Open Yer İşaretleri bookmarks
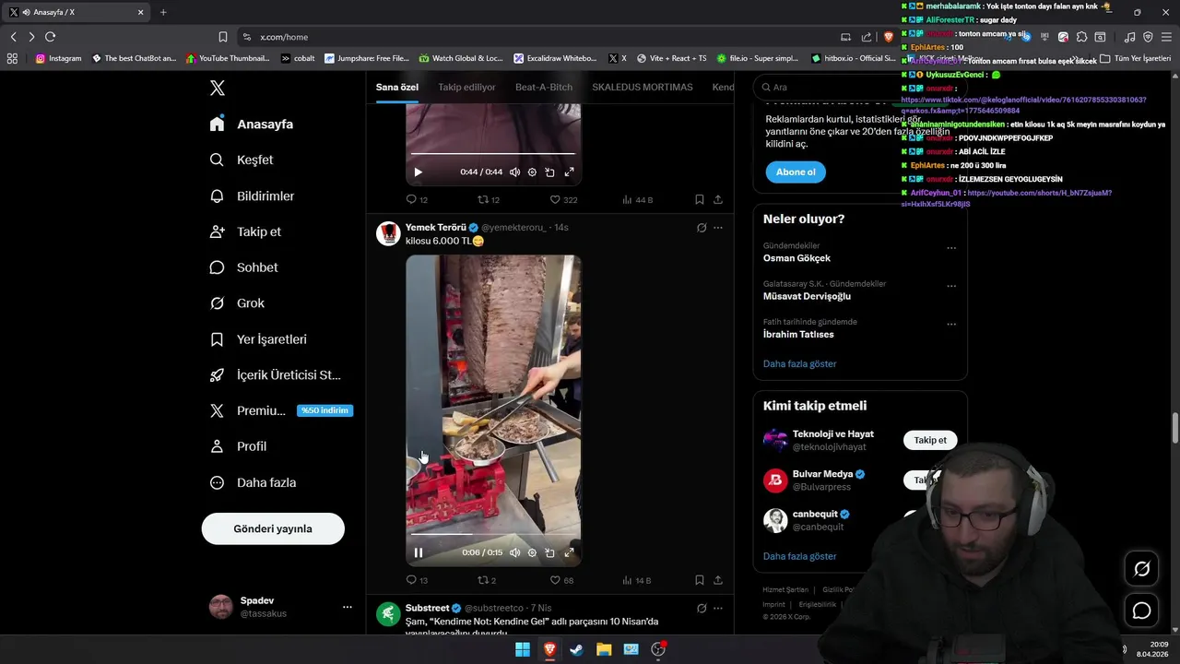The image size is (1180, 664). coord(258,339)
